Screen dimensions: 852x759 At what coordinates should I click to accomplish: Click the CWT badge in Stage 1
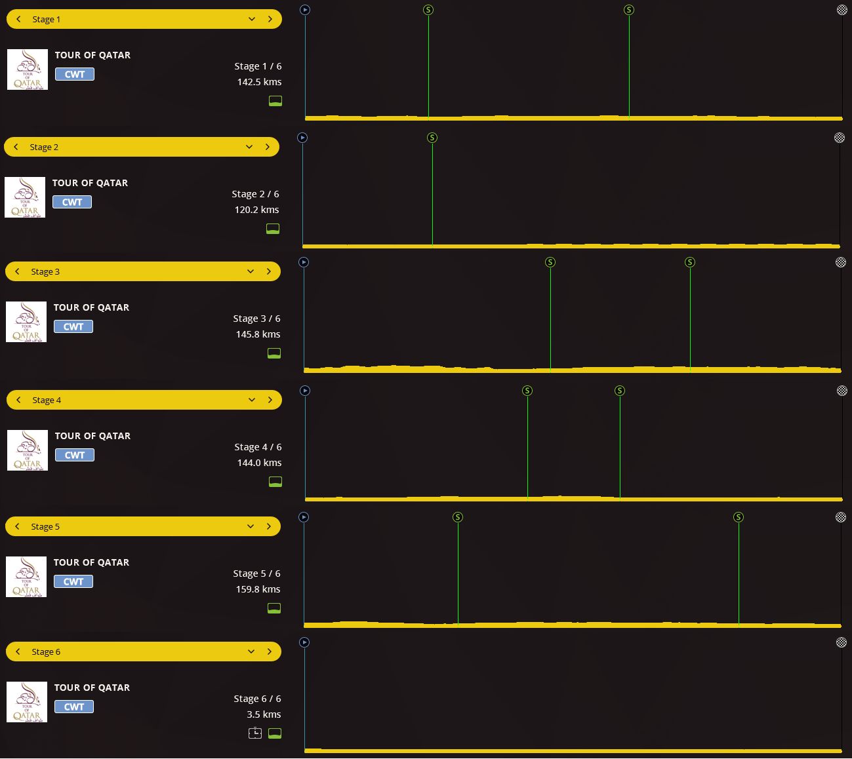tap(75, 74)
